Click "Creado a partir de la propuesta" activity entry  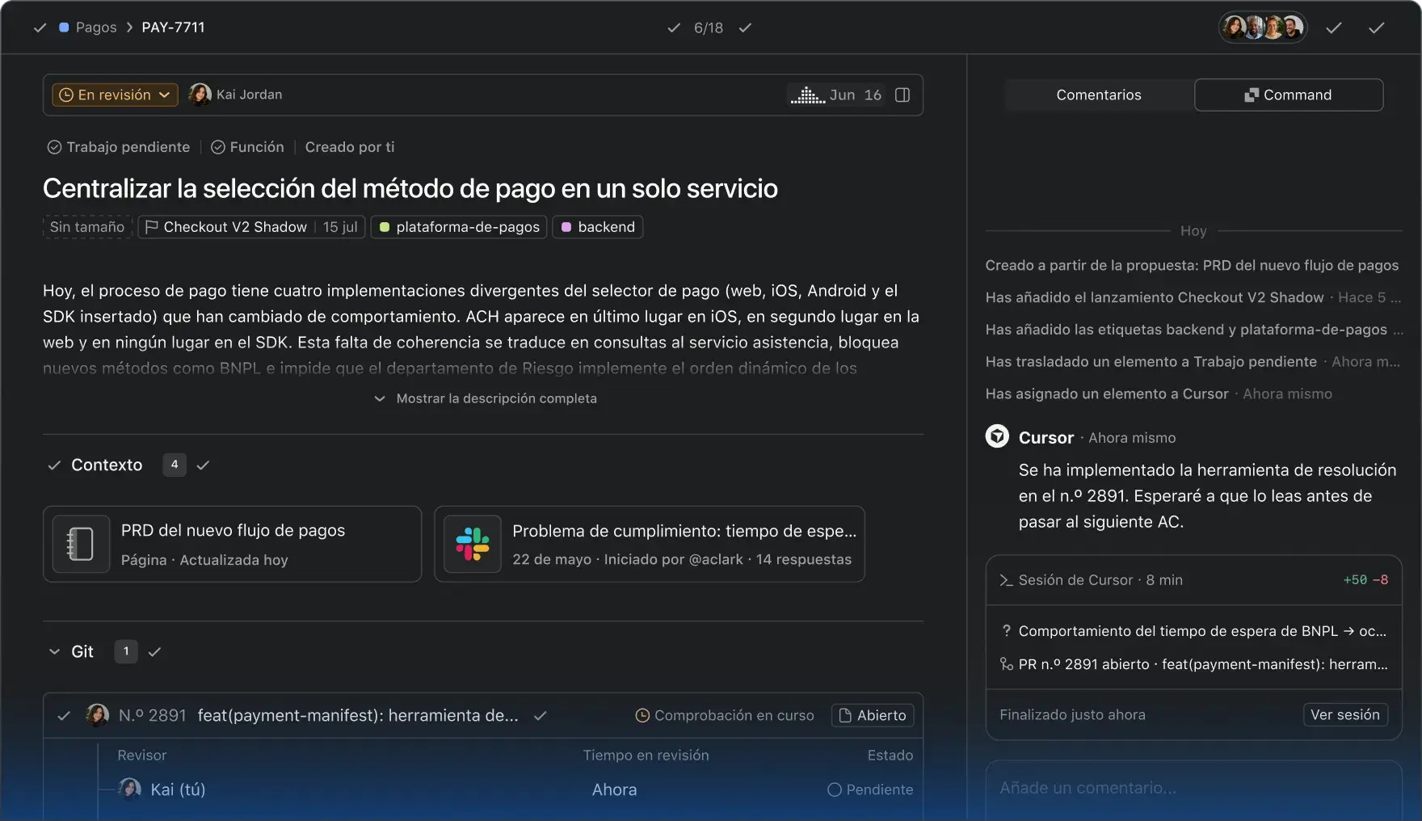coord(1192,265)
